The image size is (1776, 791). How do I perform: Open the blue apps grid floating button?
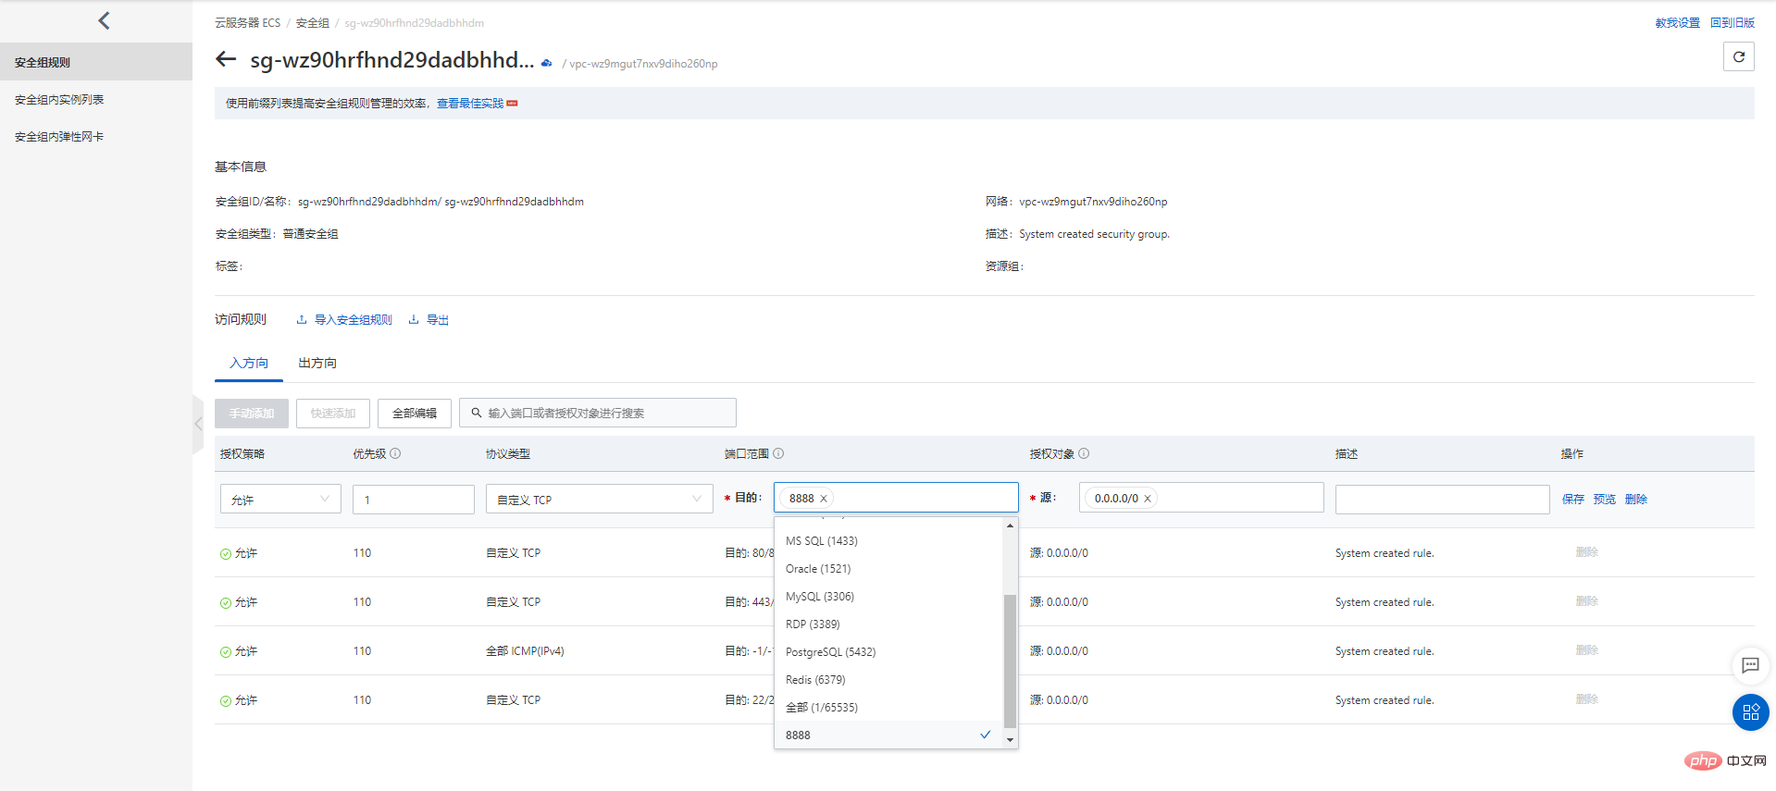(1750, 711)
